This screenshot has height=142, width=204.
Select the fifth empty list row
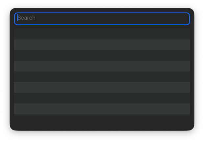[x=102, y=77]
